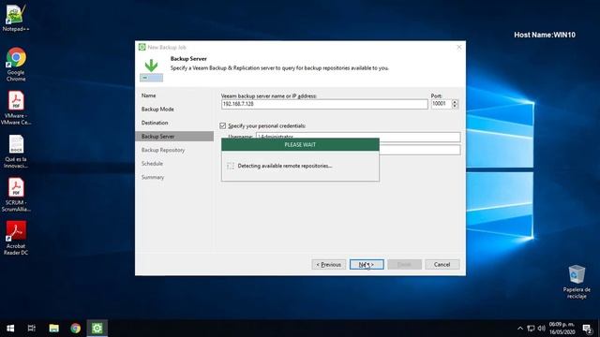600x337 pixels.
Task: Open the Qué es la Innovaci... document
Action: click(16, 152)
